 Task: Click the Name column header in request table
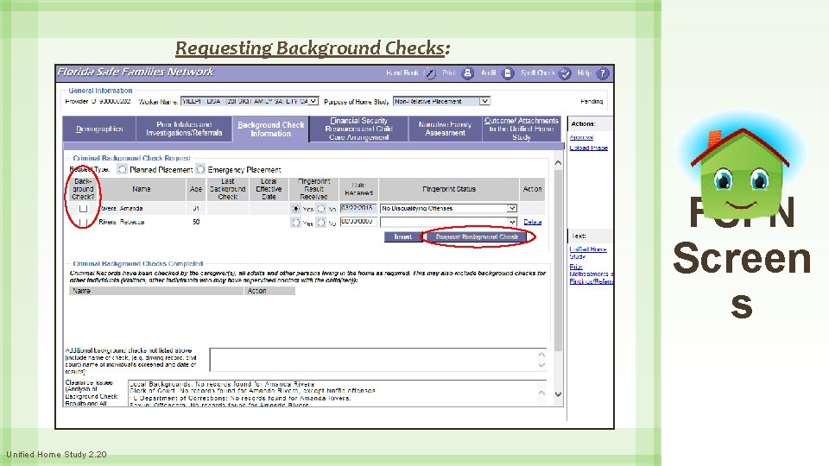pyautogui.click(x=141, y=189)
